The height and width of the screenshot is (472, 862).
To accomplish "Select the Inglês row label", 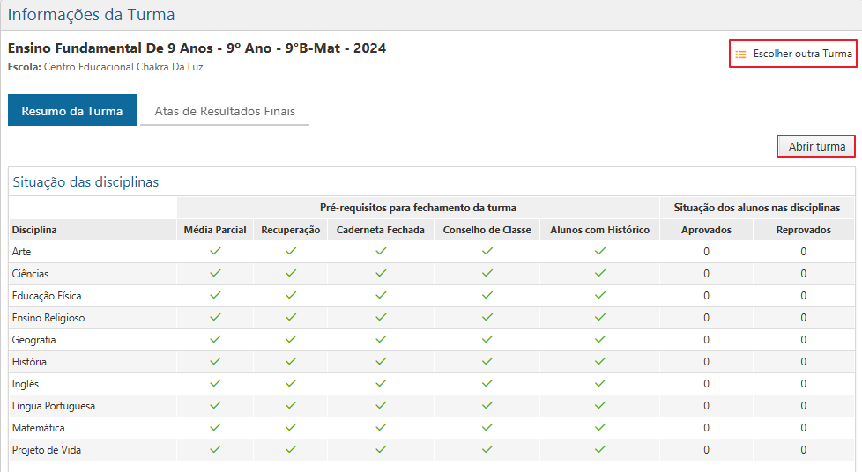I will pos(26,384).
